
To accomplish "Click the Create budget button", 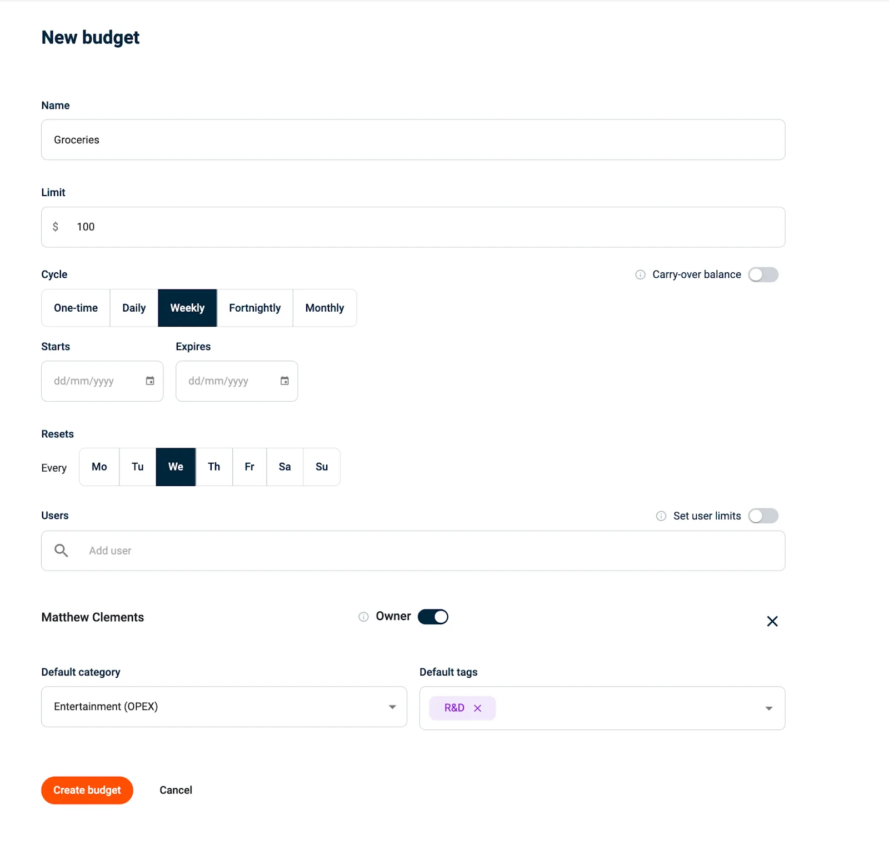I will coord(87,790).
